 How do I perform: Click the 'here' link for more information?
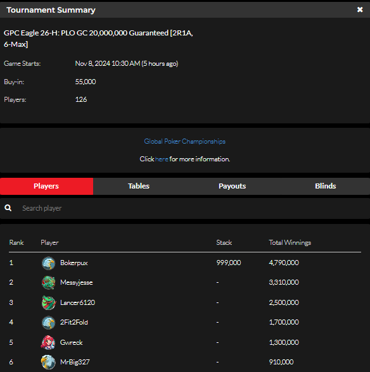click(x=162, y=159)
